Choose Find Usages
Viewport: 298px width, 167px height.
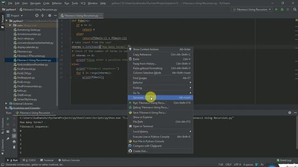[x=160, y=78]
